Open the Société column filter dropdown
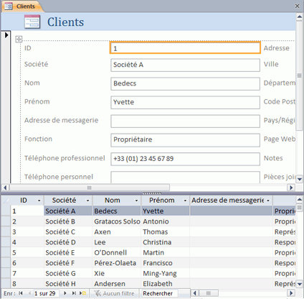The height and width of the screenshot is (299, 304). click(x=87, y=201)
